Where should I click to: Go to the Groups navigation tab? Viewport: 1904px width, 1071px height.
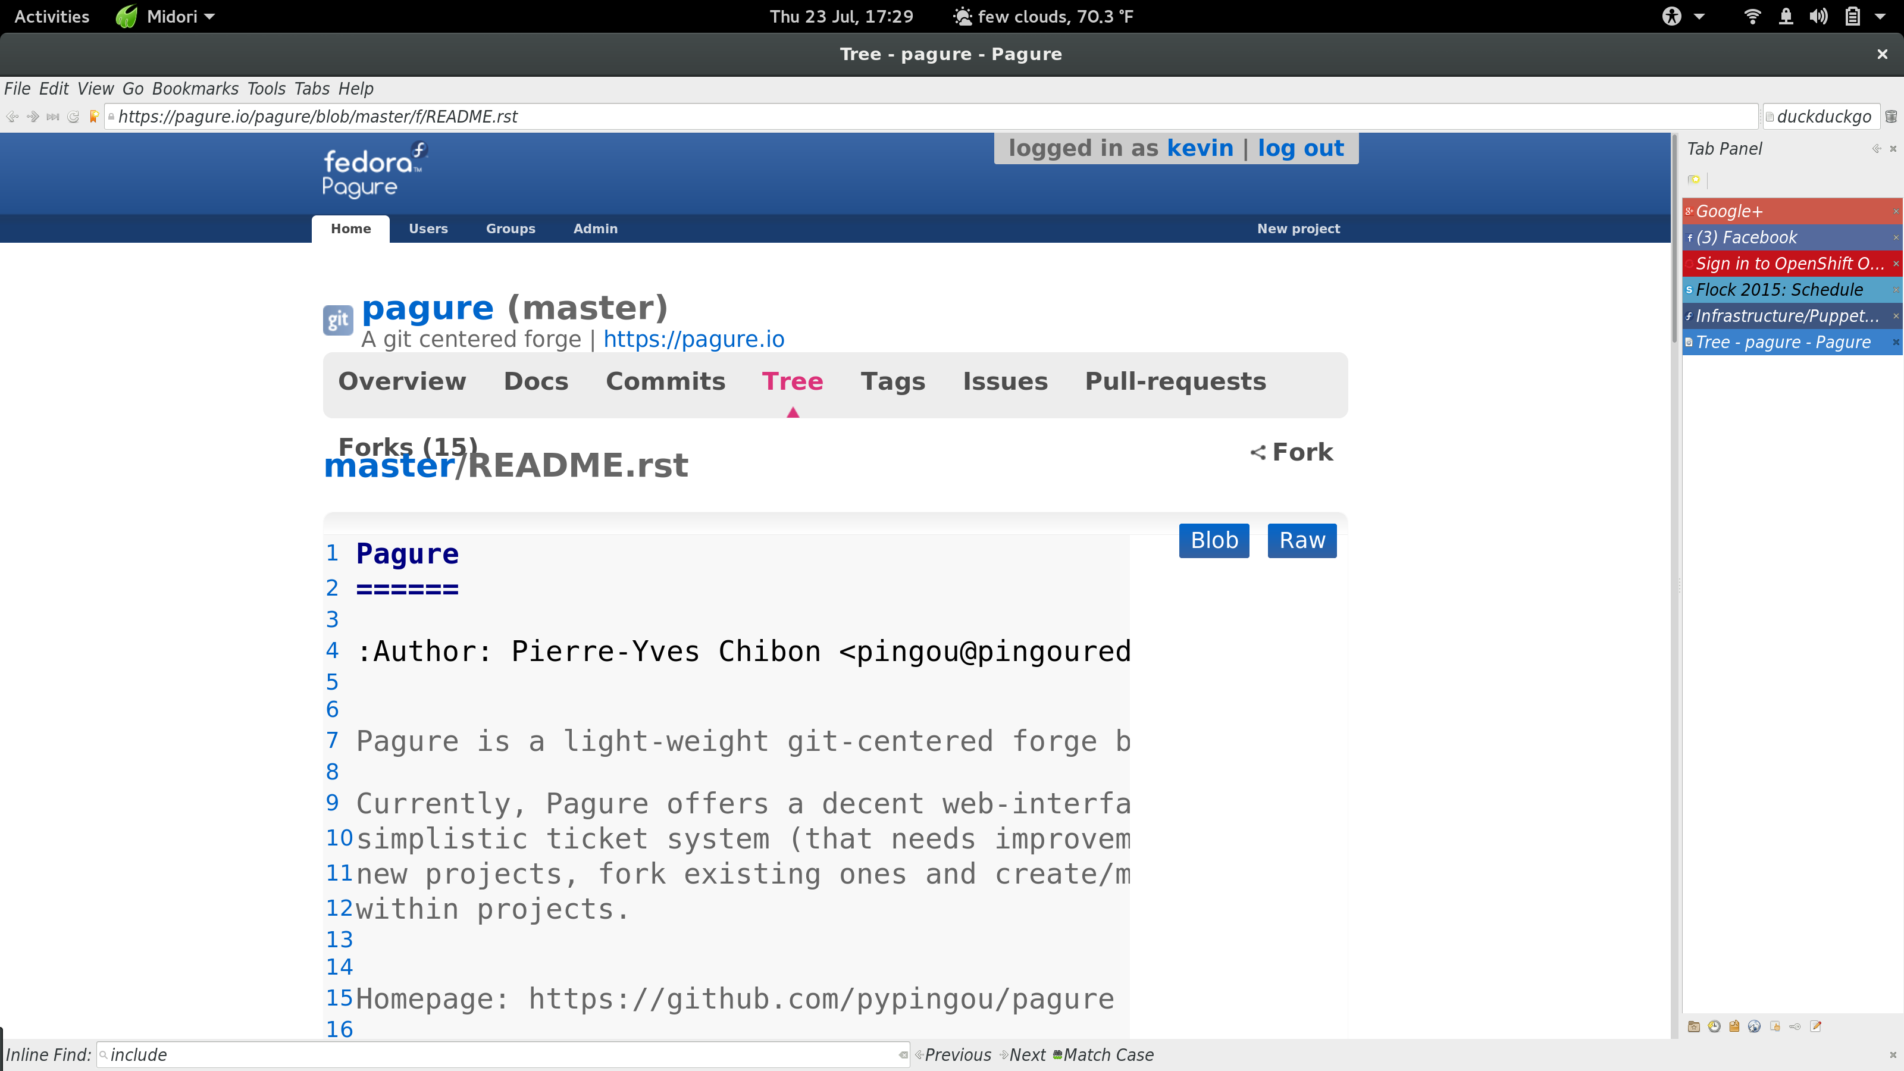pyautogui.click(x=510, y=229)
